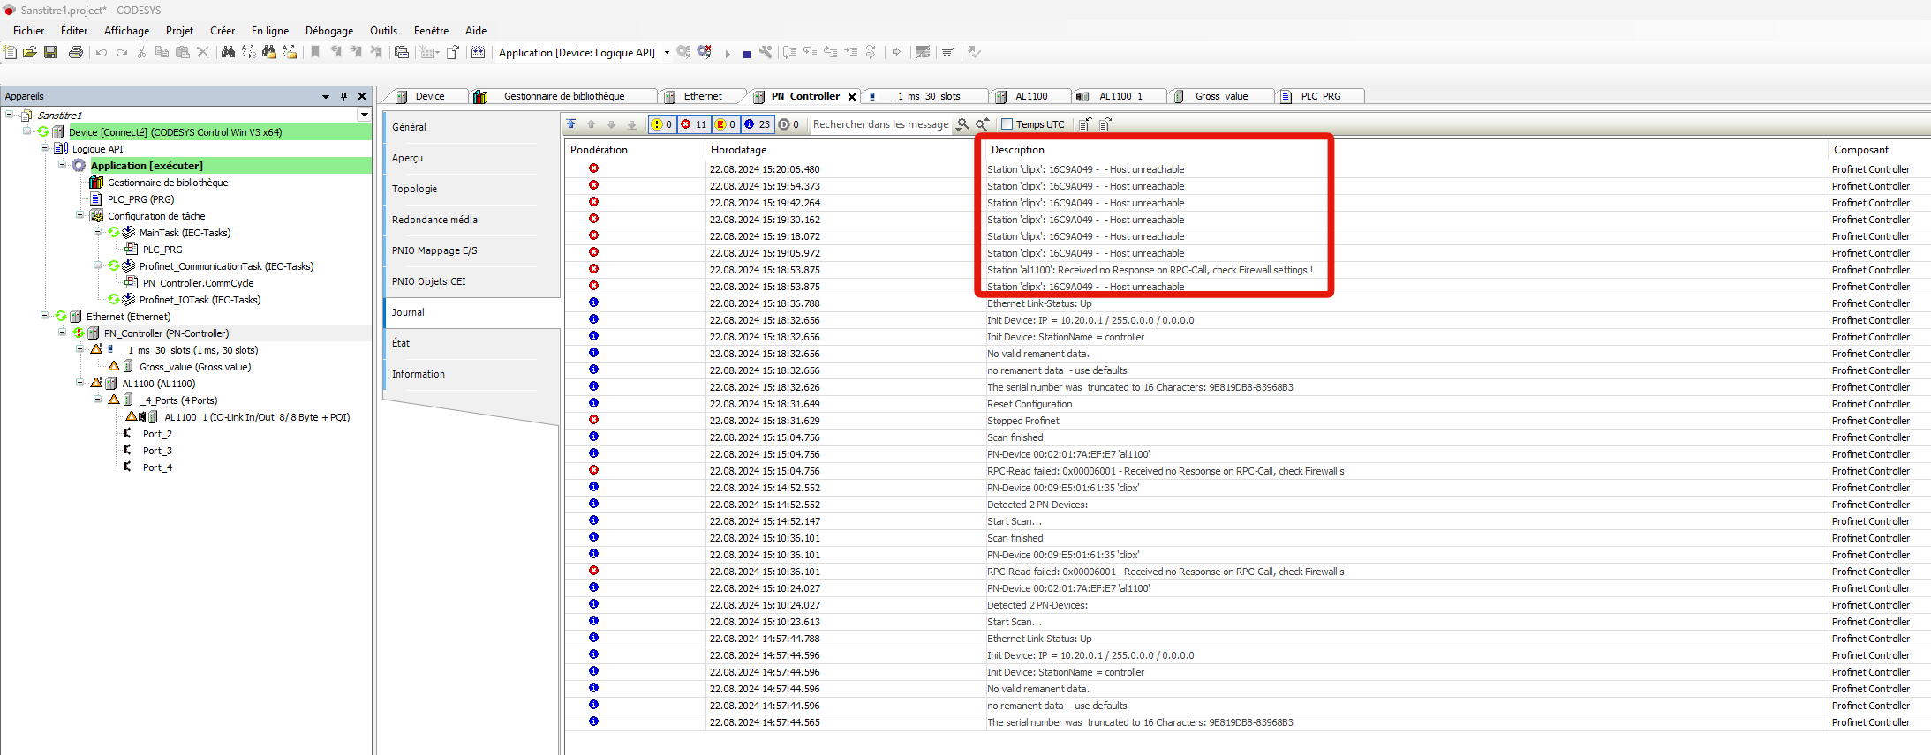Click the magnifier search-next icon in journal
The image size is (1931, 755).
click(962, 124)
